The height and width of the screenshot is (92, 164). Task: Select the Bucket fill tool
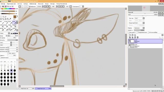2,29
